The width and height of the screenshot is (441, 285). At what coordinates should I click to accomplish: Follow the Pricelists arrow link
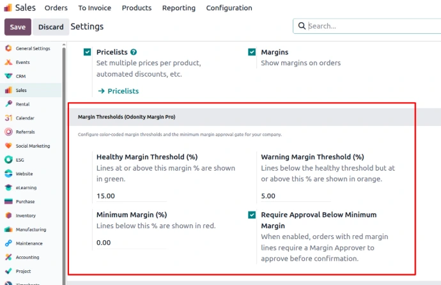click(x=118, y=91)
